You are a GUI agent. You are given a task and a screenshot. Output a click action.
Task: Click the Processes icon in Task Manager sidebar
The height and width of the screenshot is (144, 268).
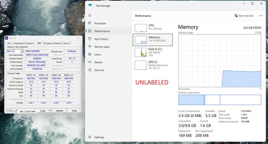(x=90, y=23)
